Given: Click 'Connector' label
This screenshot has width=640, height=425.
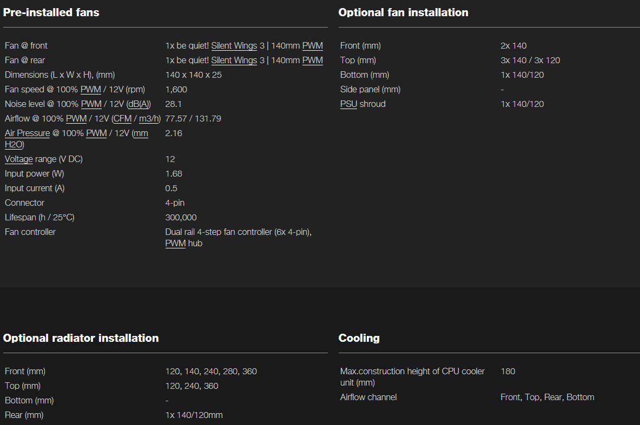Looking at the screenshot, I should click(24, 203).
